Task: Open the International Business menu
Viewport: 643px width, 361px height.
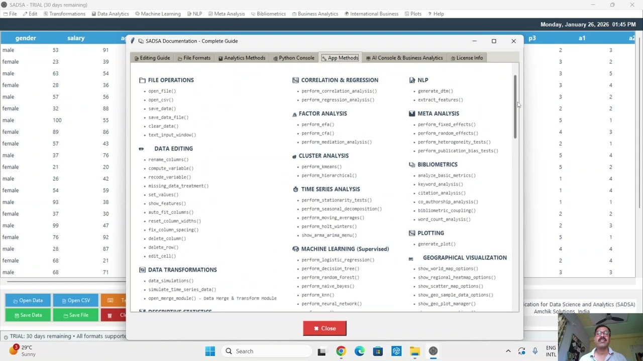Action: point(371,14)
